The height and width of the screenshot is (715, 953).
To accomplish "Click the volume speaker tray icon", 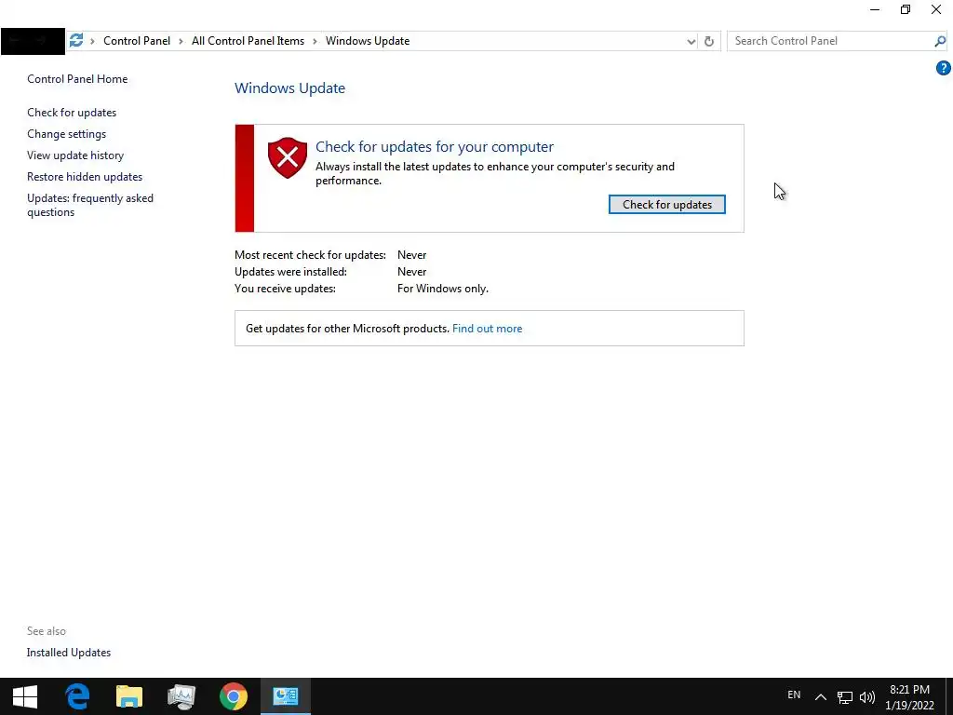I will point(867,697).
